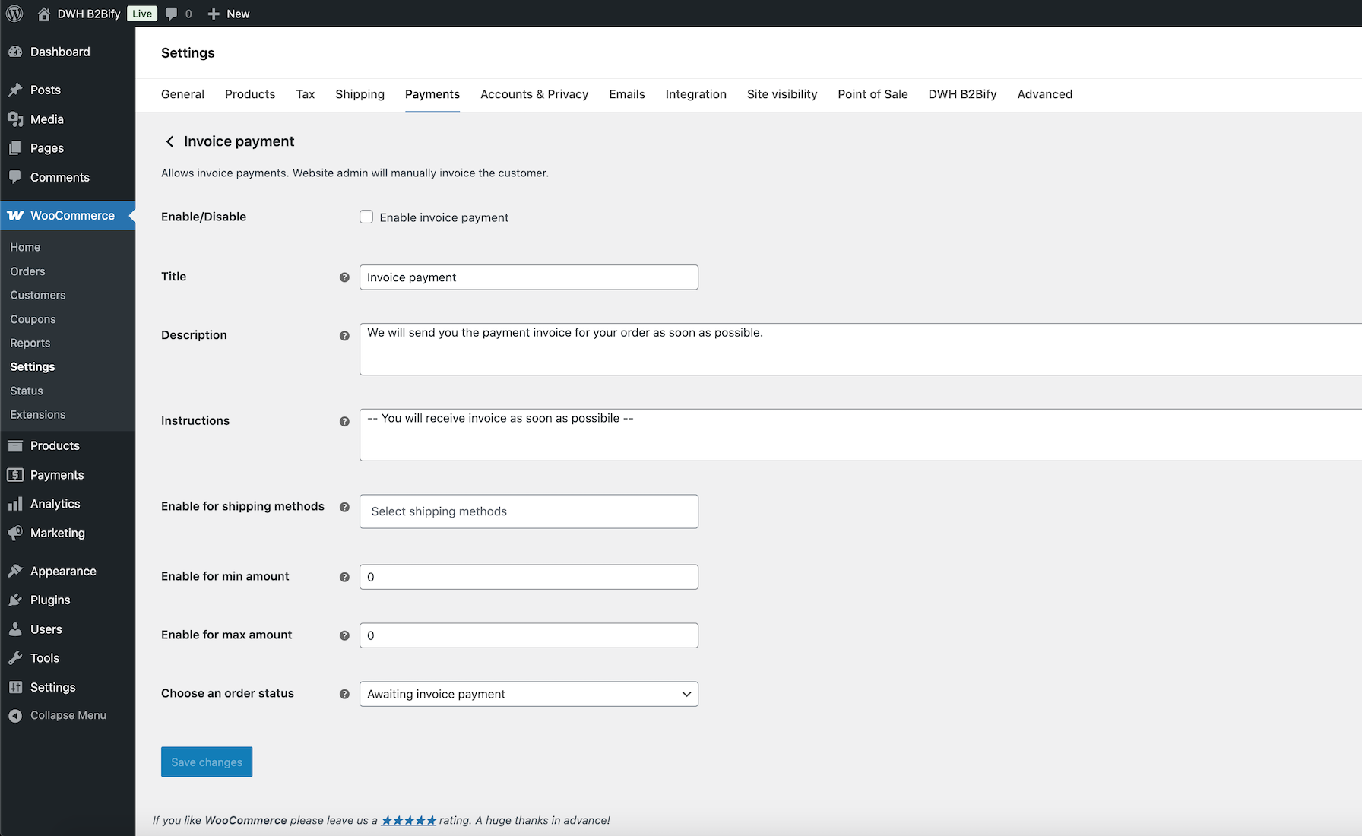The width and height of the screenshot is (1362, 836).
Task: Enable the invoice payment checkbox
Action: click(366, 217)
